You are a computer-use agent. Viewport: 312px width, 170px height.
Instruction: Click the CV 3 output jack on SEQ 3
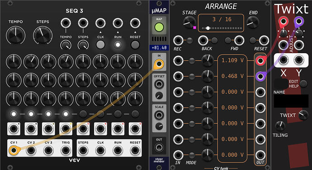click(48, 150)
